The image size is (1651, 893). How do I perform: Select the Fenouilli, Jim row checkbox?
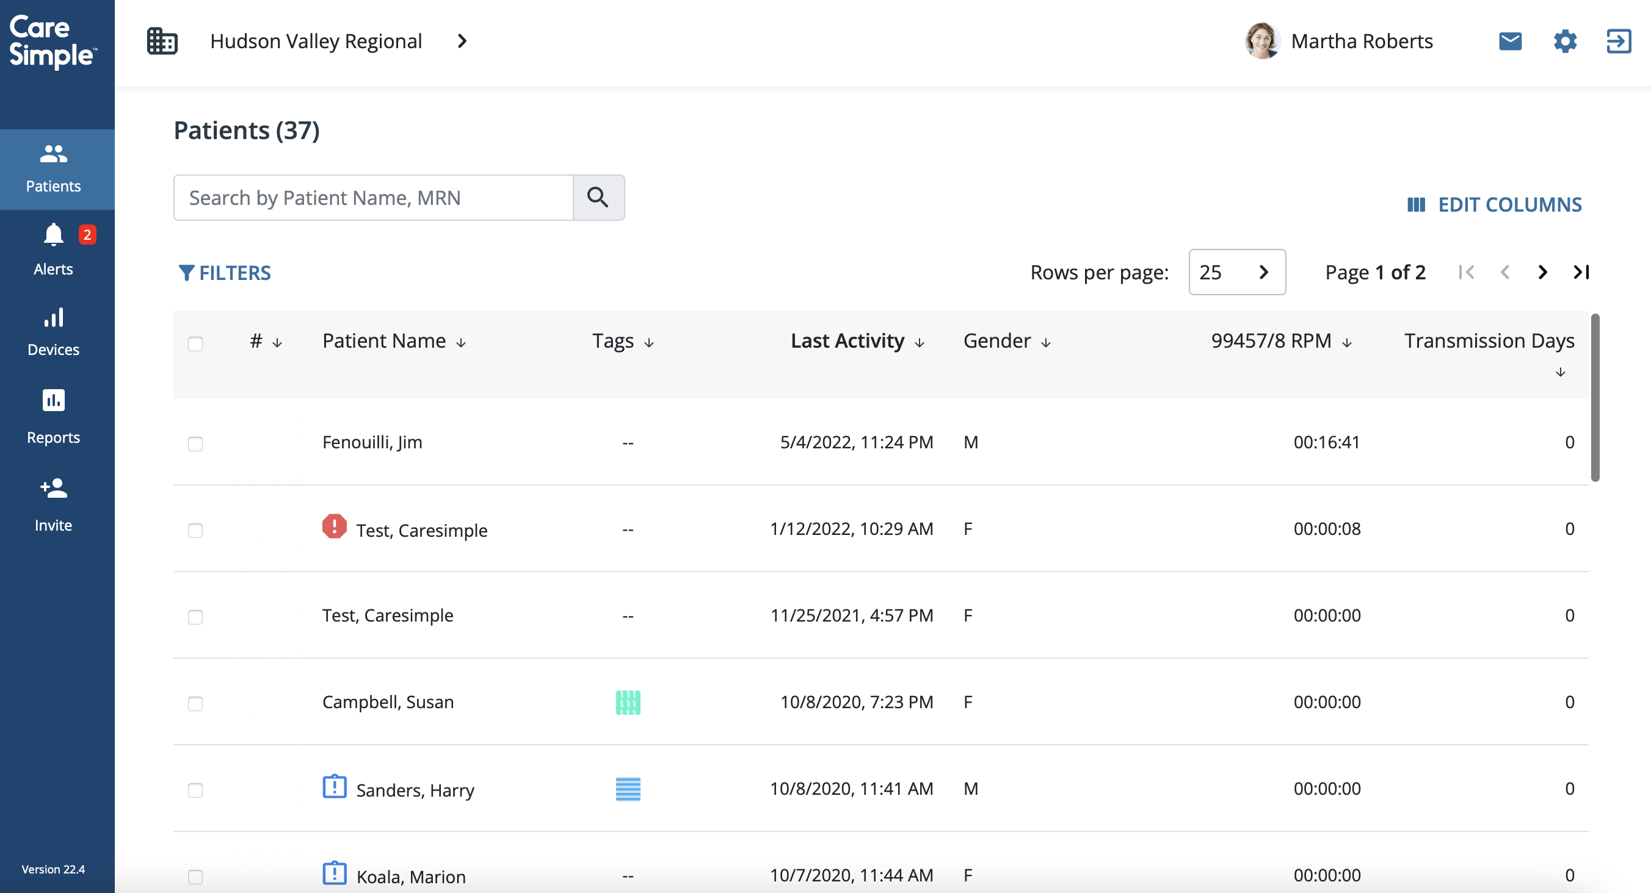195,443
